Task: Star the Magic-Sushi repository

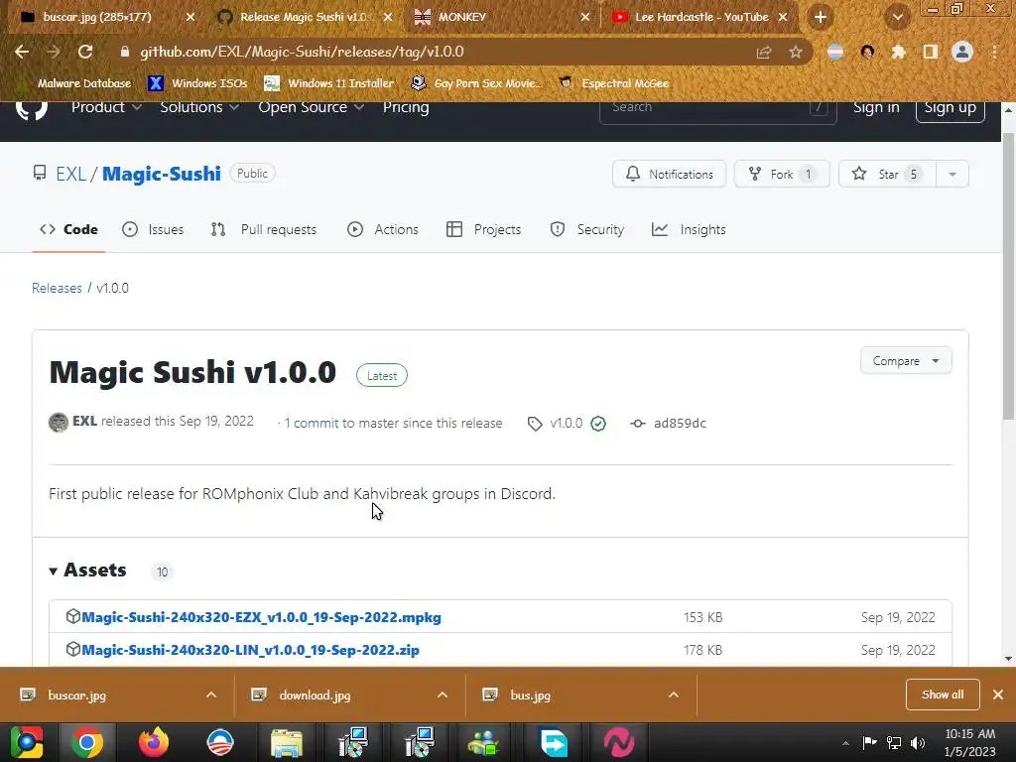Action: tap(887, 175)
